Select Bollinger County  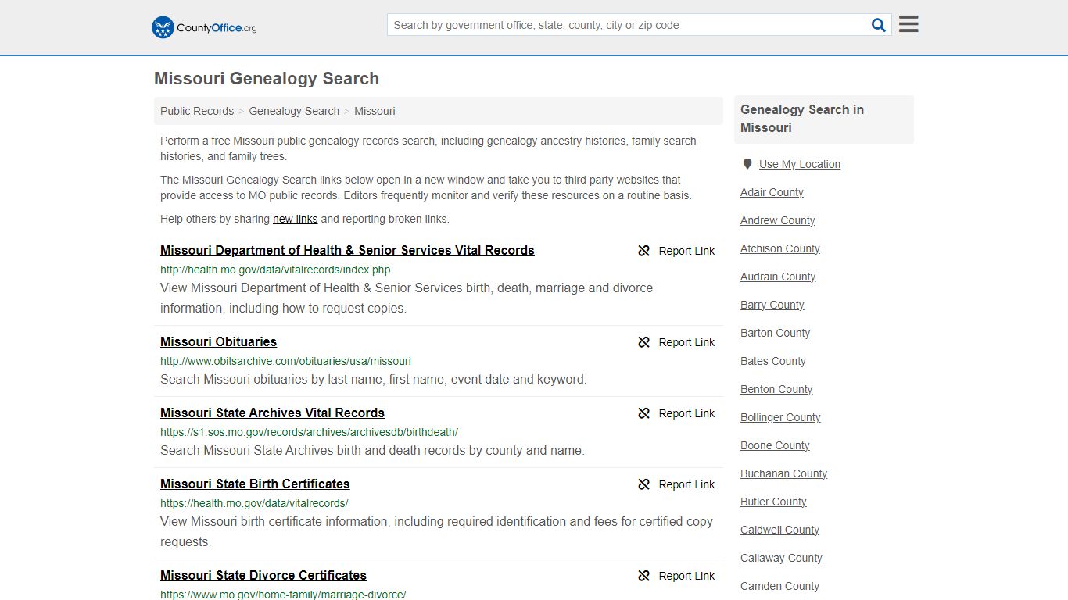(x=780, y=417)
